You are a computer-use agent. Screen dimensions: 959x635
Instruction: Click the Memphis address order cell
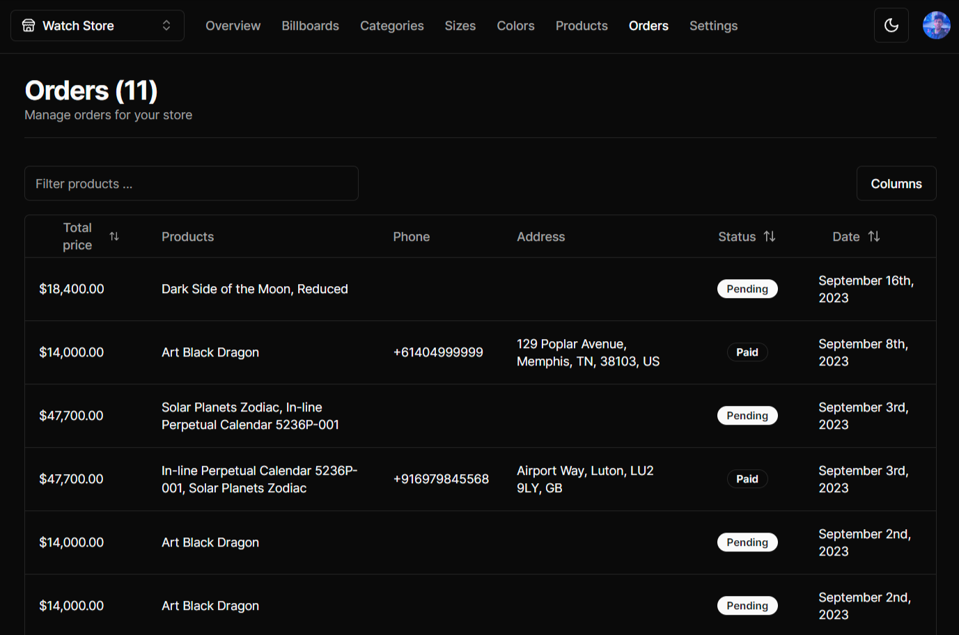pyautogui.click(x=588, y=352)
